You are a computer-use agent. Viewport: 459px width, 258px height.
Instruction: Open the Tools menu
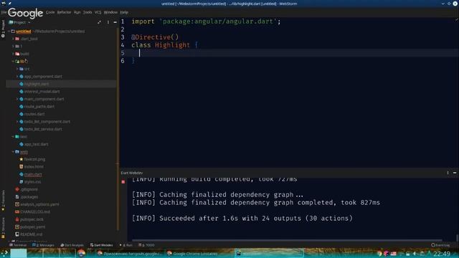click(87, 12)
